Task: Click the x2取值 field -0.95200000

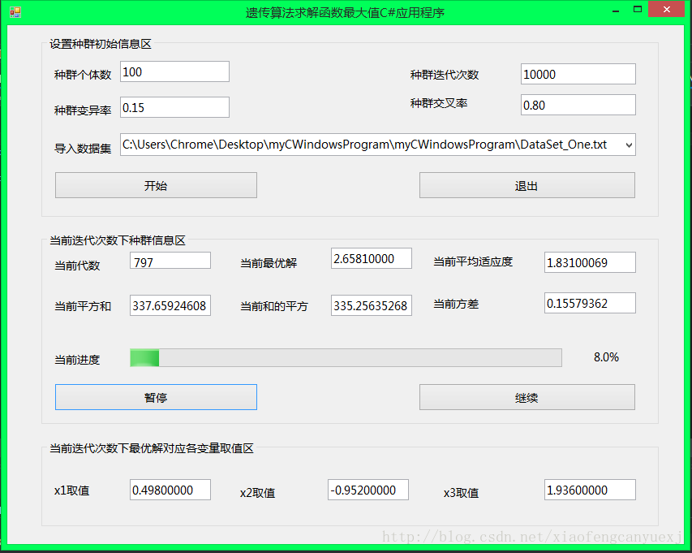Action: tap(368, 490)
